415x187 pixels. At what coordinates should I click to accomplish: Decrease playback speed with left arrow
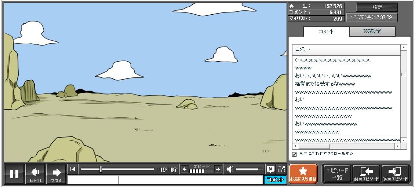click(x=185, y=169)
